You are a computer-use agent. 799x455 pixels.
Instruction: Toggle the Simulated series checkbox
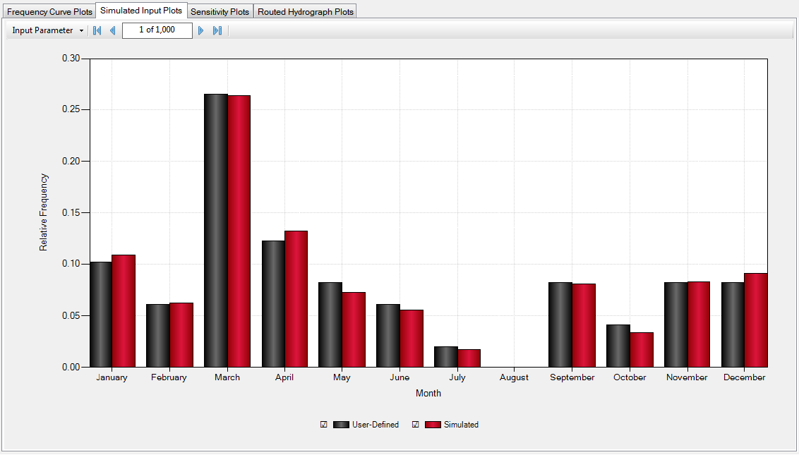coord(415,424)
